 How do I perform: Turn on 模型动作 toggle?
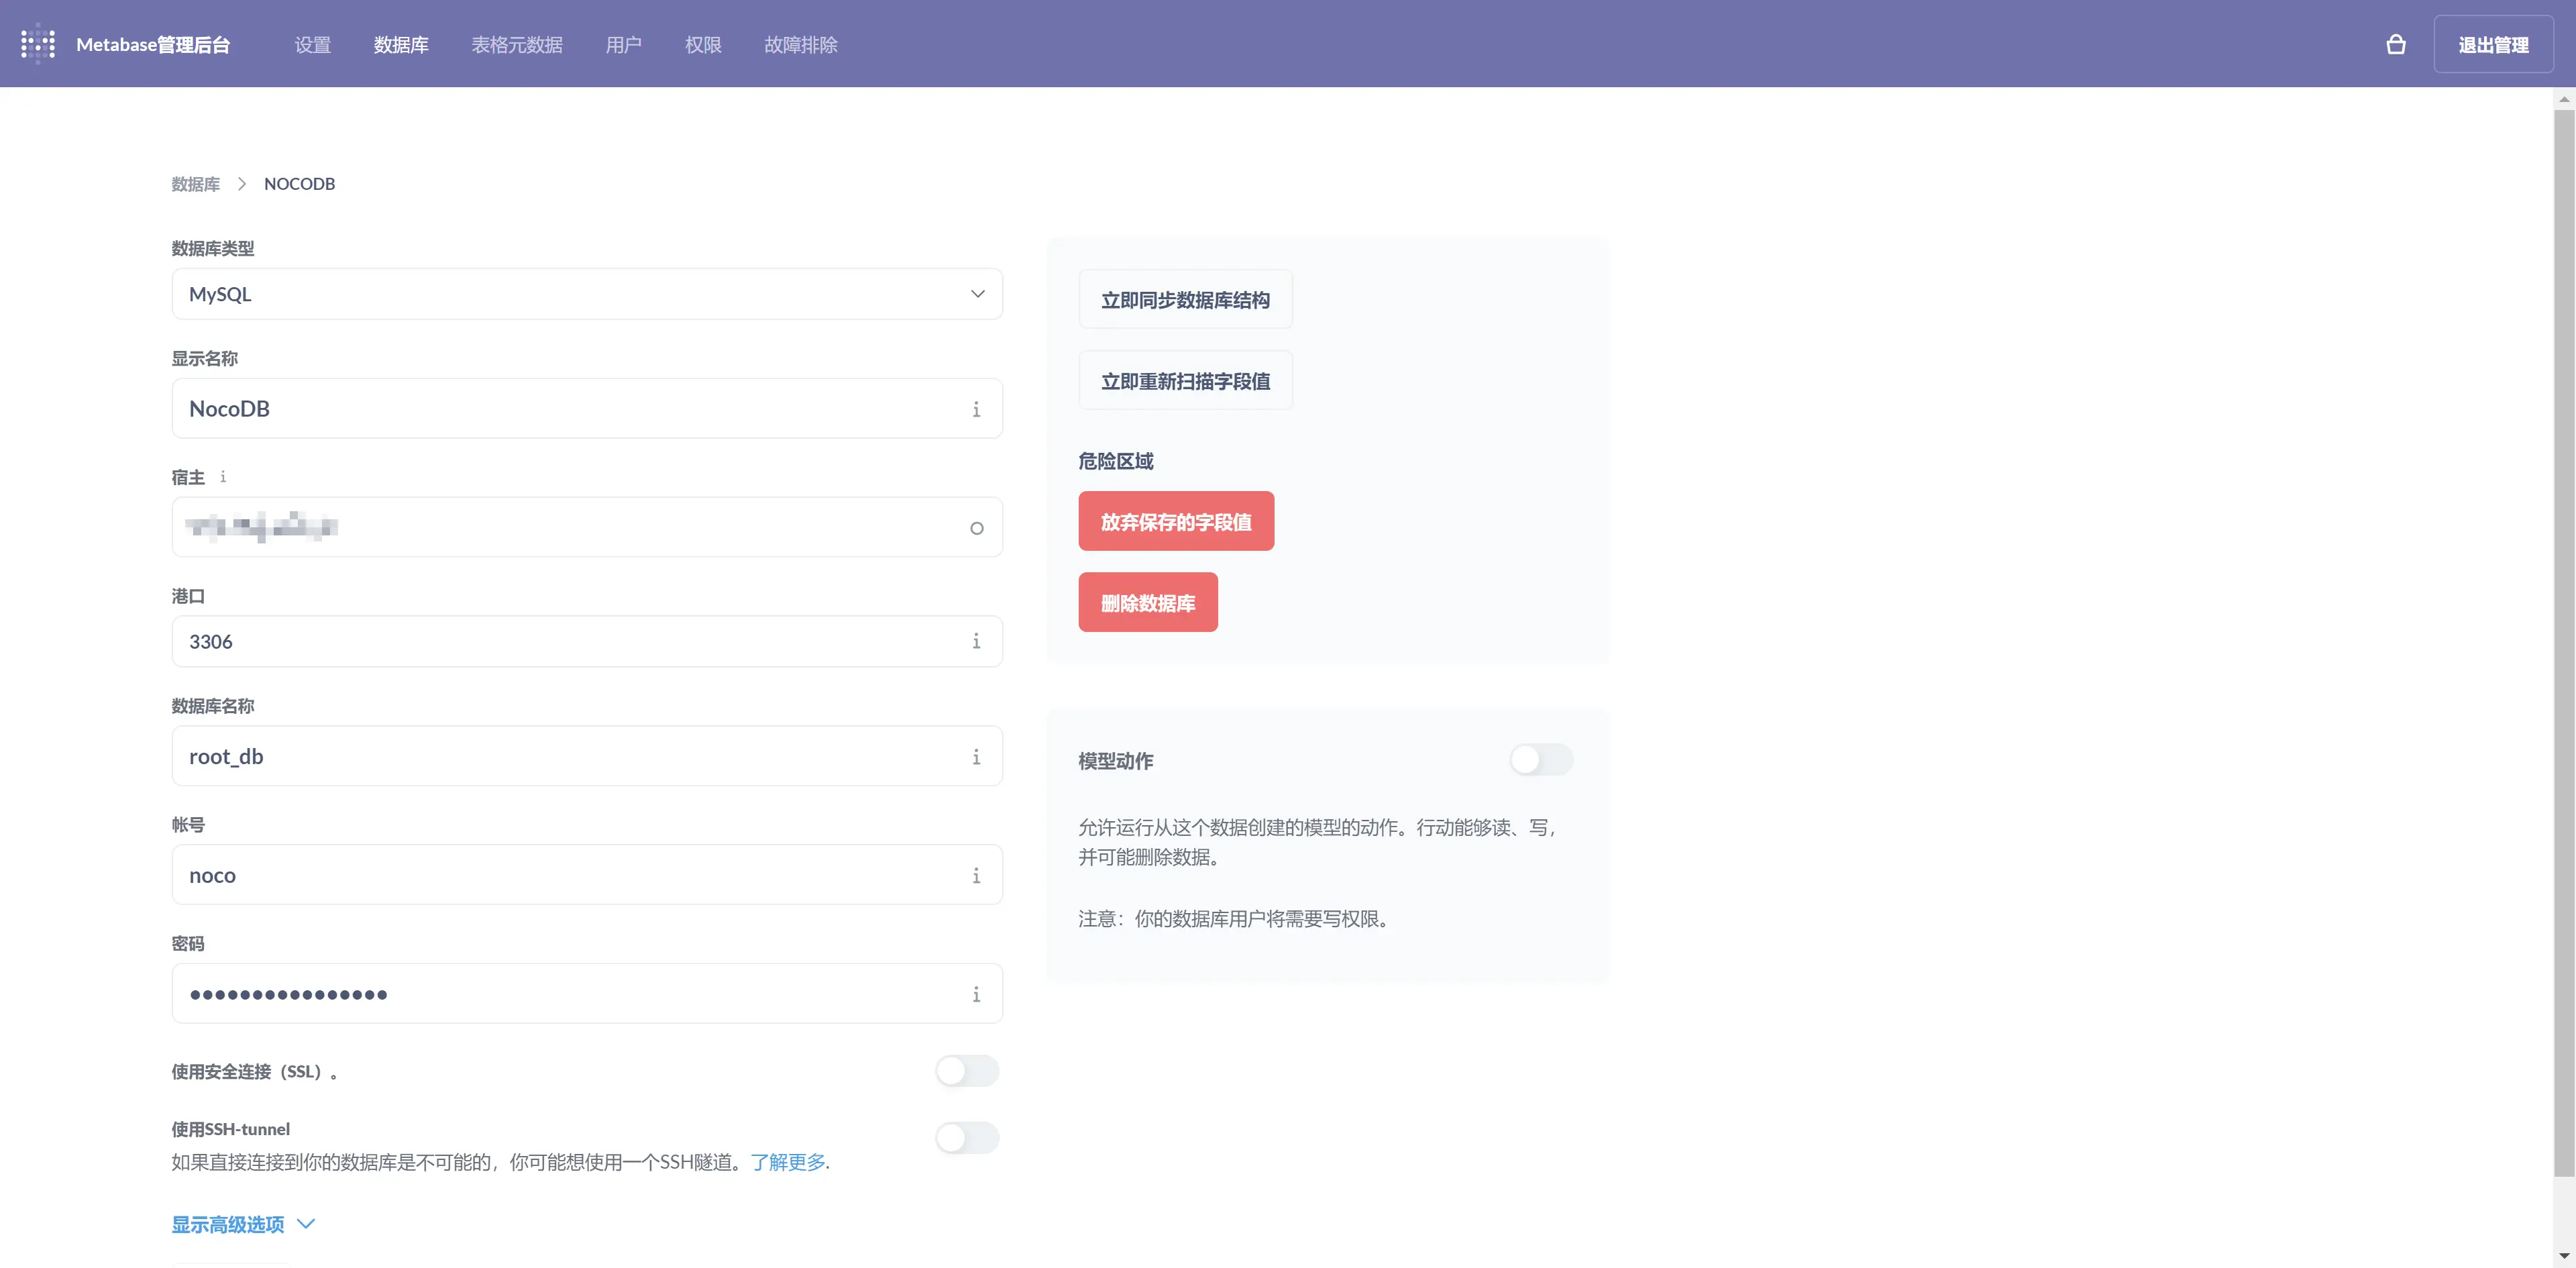(x=1541, y=760)
